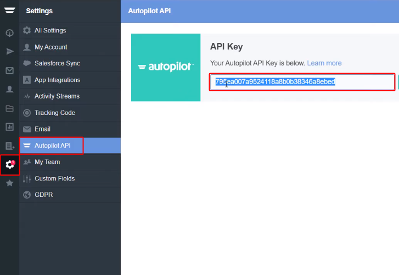This screenshot has width=399, height=275.
Task: Click the Tracking Code target icon
Action: [x=27, y=113]
